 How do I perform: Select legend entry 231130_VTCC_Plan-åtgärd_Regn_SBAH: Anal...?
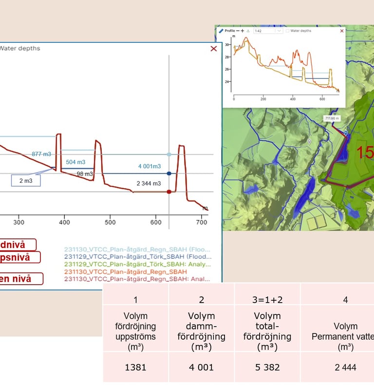[137, 279]
